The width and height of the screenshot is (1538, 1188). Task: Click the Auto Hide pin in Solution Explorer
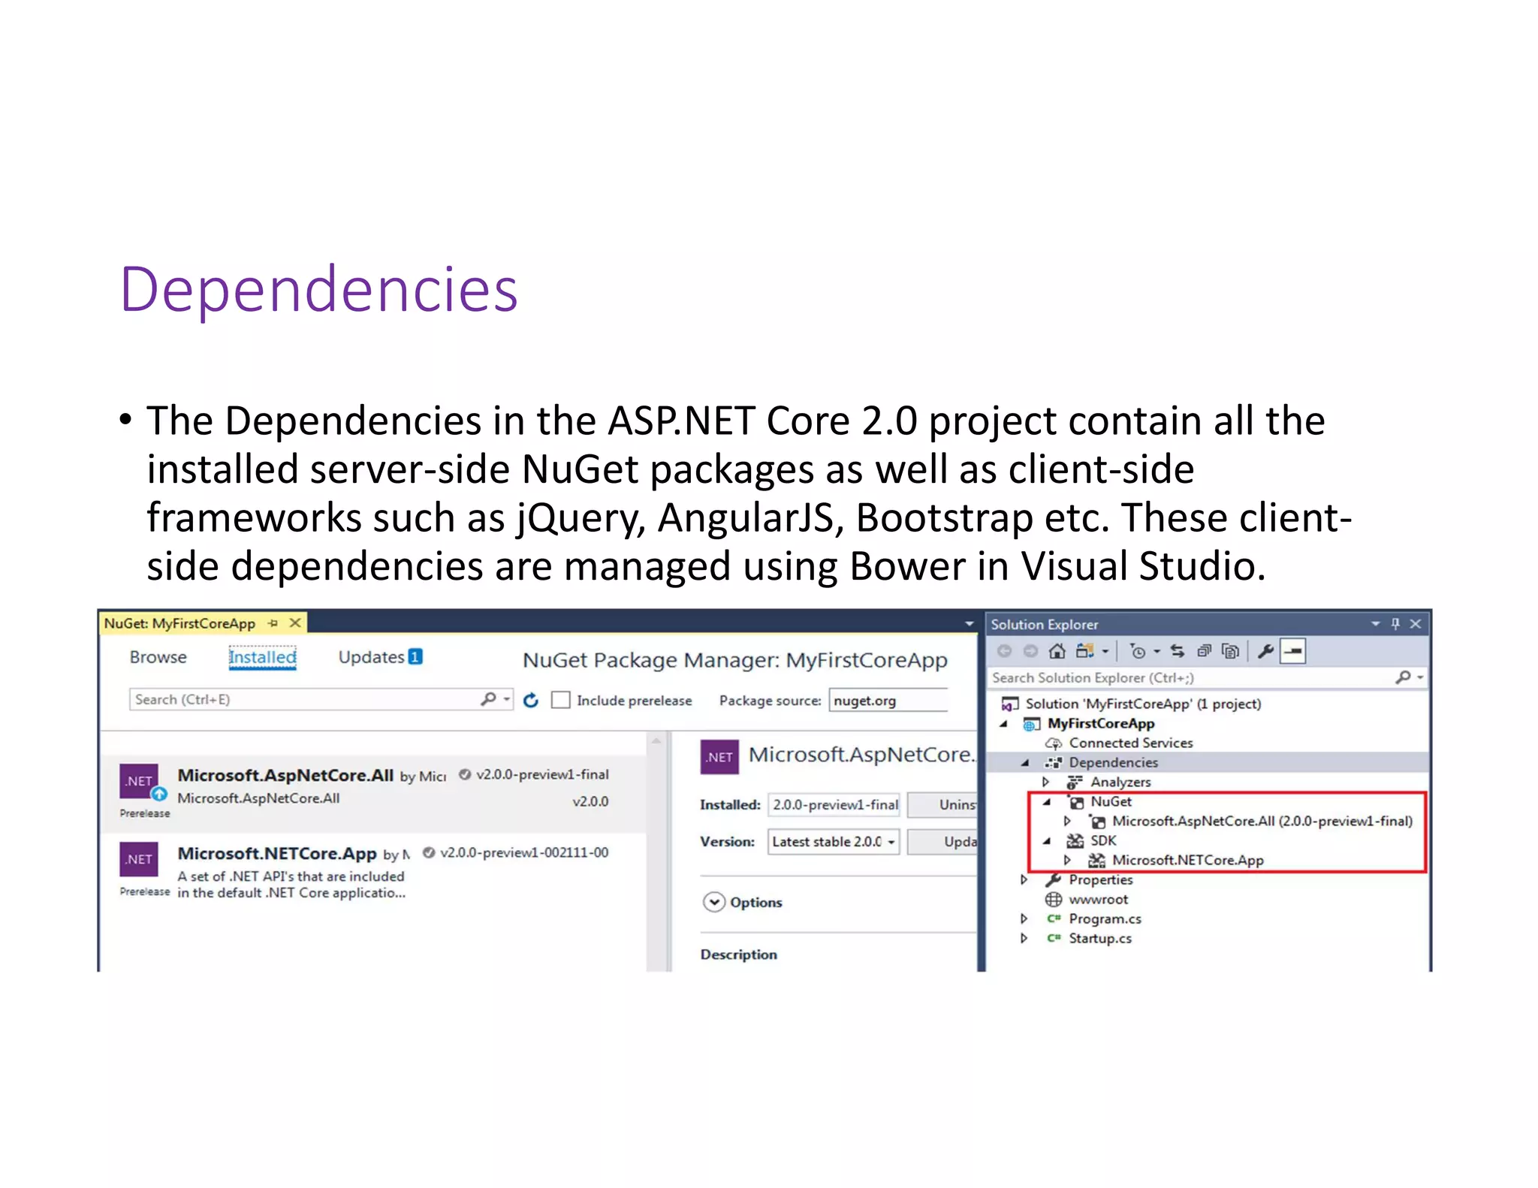[1395, 624]
